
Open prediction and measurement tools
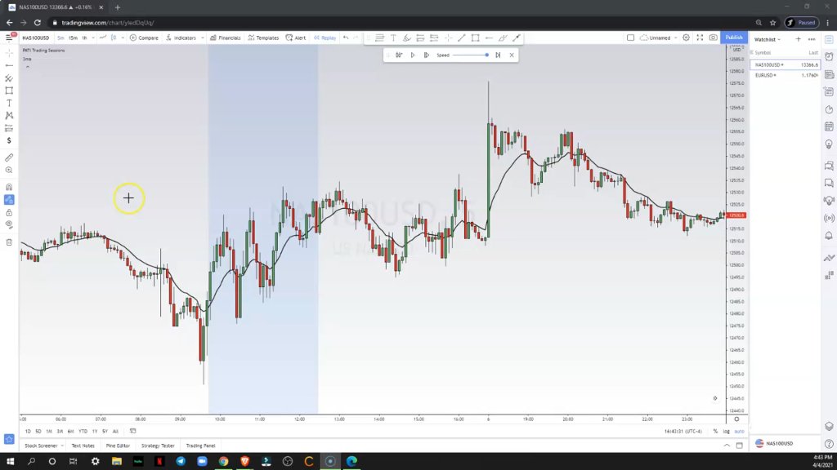click(9, 128)
